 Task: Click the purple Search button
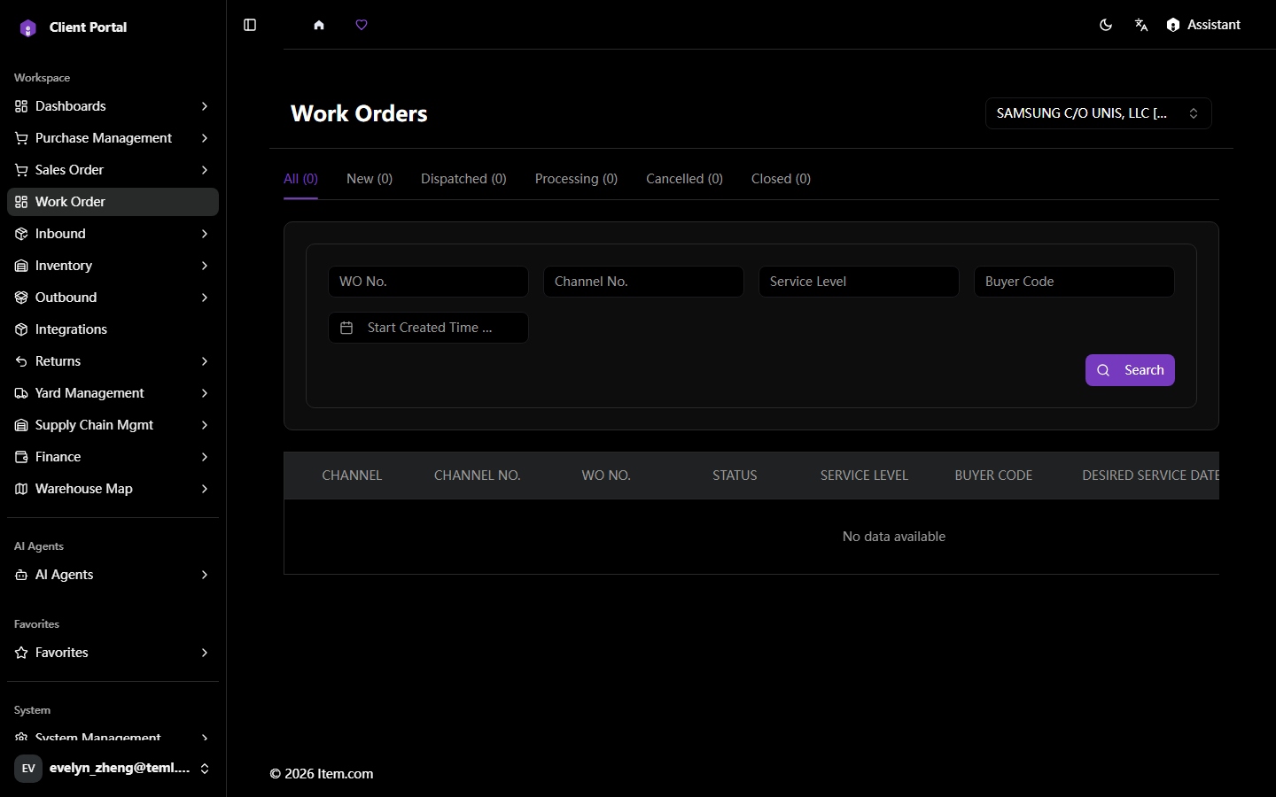click(1130, 370)
